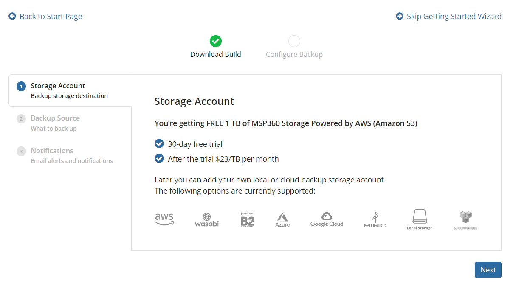Click the Configure Backup step label
This screenshot has height=289, width=516.
pos(294,54)
